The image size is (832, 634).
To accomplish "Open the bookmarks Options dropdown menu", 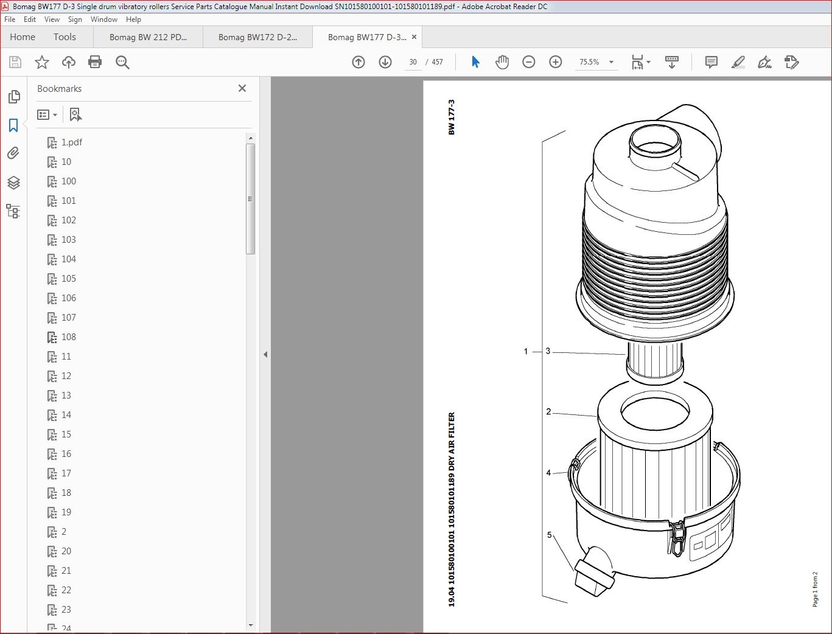I will [x=47, y=114].
